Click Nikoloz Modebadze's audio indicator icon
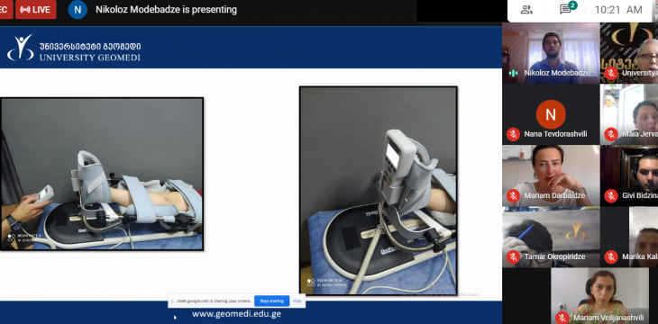The height and width of the screenshot is (324, 658). tap(513, 73)
